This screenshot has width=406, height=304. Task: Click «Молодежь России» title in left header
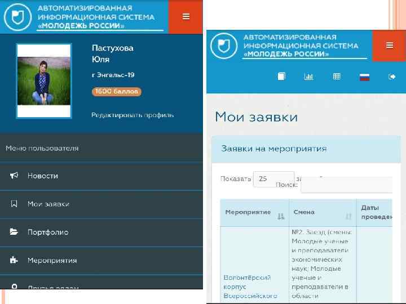(x=81, y=25)
